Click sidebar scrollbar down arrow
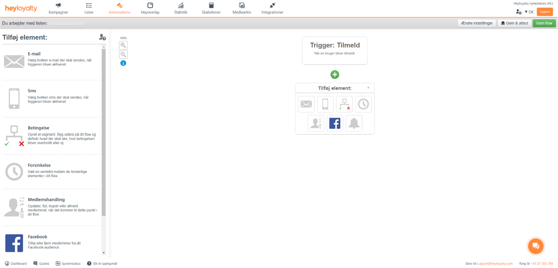The width and height of the screenshot is (558, 268). coord(104,253)
